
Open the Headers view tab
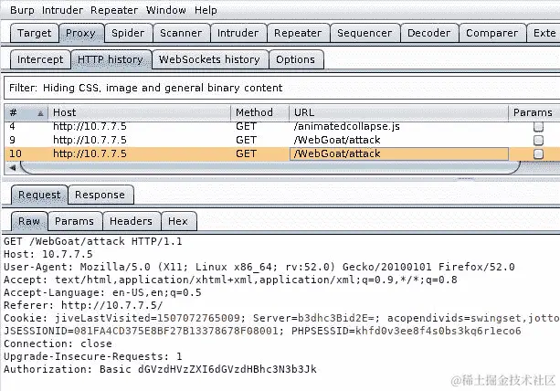pyautogui.click(x=131, y=221)
